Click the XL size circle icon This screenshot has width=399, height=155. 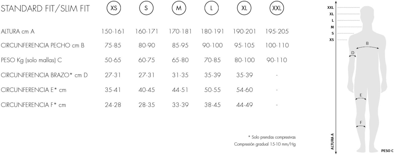pyautogui.click(x=244, y=9)
